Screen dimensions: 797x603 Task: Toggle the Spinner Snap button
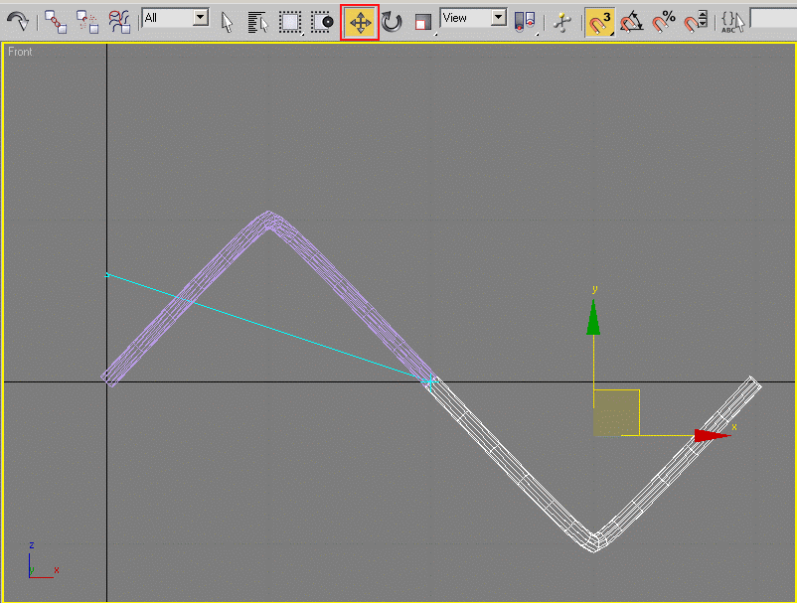(695, 23)
